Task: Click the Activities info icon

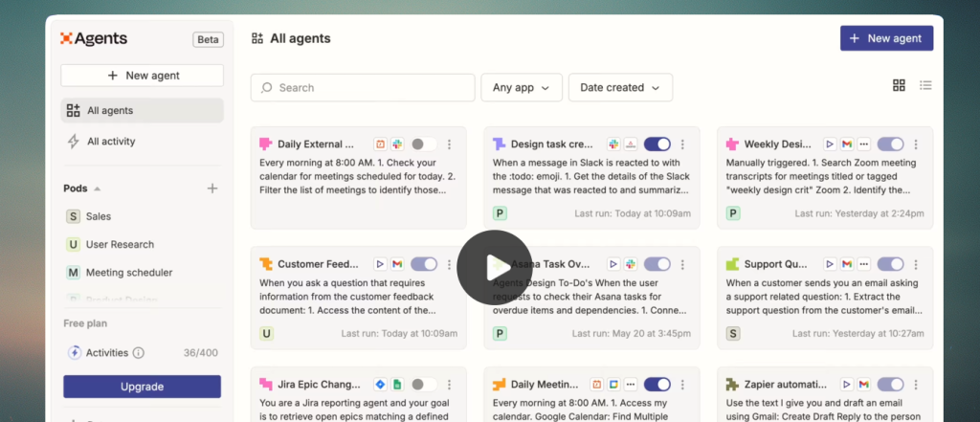Action: point(139,352)
